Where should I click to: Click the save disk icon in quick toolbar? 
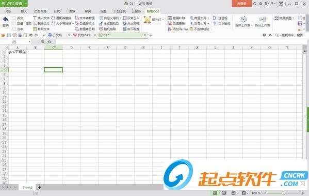(9, 35)
